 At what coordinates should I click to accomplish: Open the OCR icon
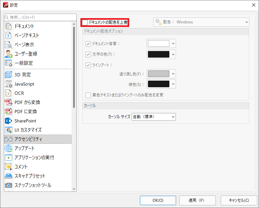click(x=8, y=93)
